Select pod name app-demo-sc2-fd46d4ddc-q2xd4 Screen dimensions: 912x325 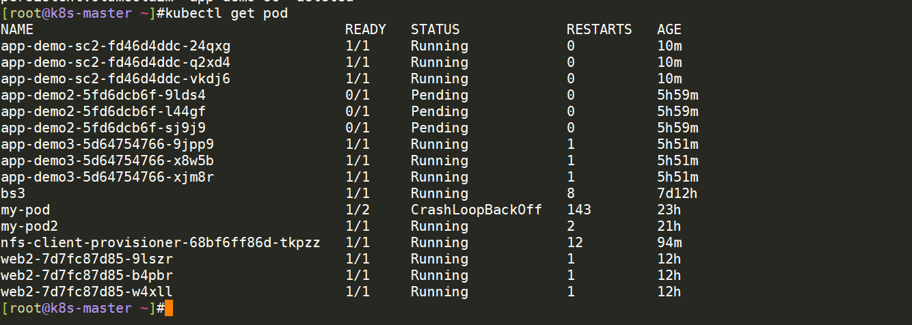tap(116, 63)
